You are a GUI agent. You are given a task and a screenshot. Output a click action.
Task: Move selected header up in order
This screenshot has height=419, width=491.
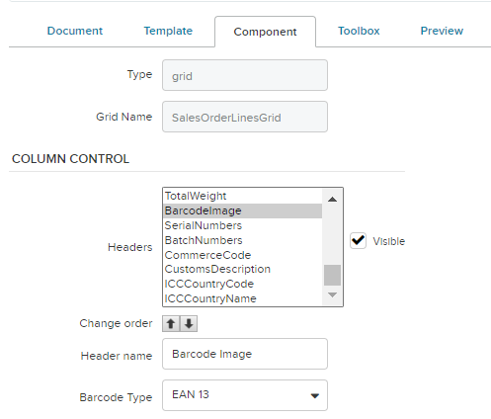tap(171, 323)
